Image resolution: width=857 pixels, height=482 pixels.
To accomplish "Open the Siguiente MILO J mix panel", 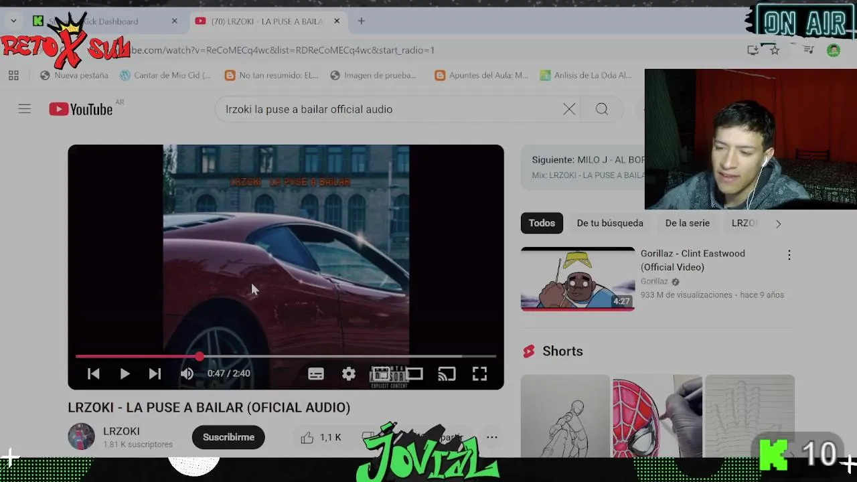I will (x=583, y=167).
